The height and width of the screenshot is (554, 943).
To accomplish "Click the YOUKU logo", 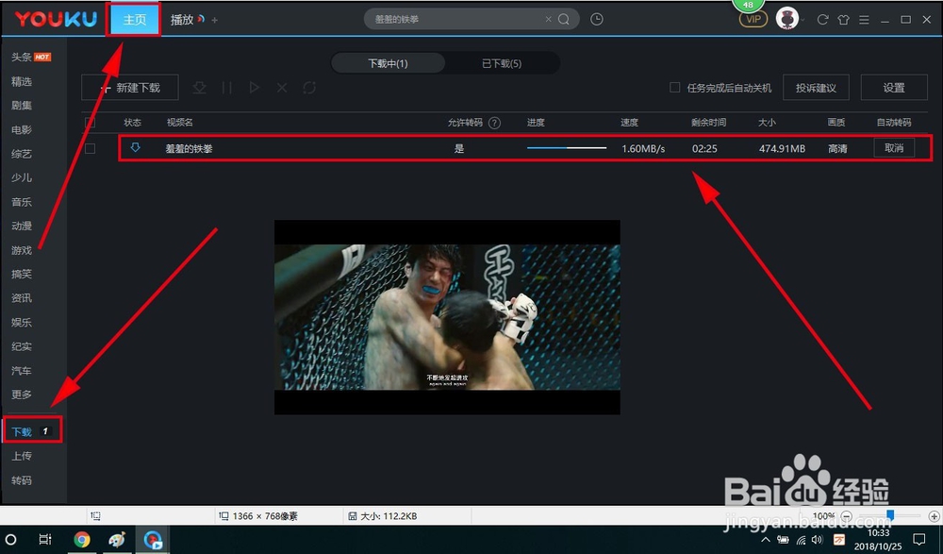I will pos(56,19).
